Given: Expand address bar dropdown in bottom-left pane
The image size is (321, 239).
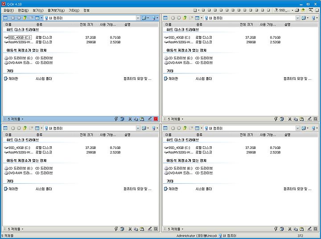Looking at the screenshot, I should tap(138, 128).
